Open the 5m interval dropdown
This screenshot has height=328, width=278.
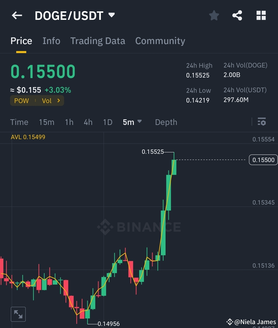tap(132, 122)
